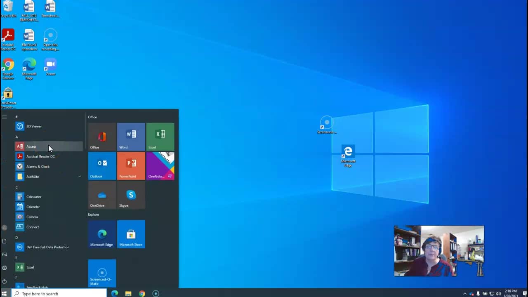The height and width of the screenshot is (297, 528).
Task: Open the Word tile
Action: click(x=131, y=137)
